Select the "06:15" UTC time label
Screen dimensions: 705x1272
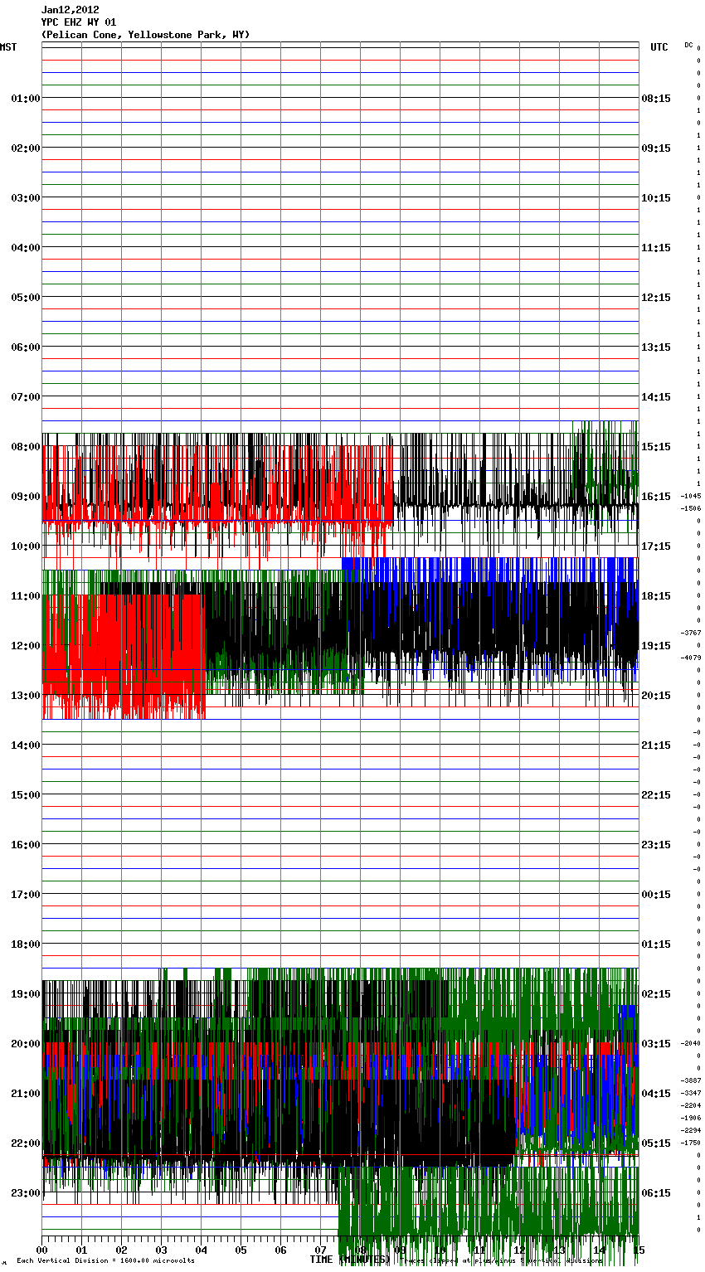point(656,1193)
